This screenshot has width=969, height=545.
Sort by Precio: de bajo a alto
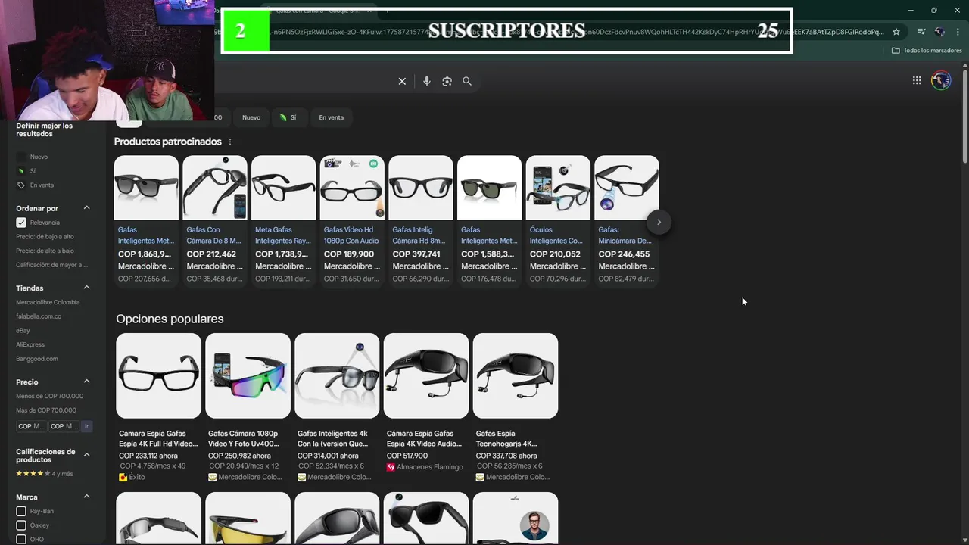pos(45,237)
